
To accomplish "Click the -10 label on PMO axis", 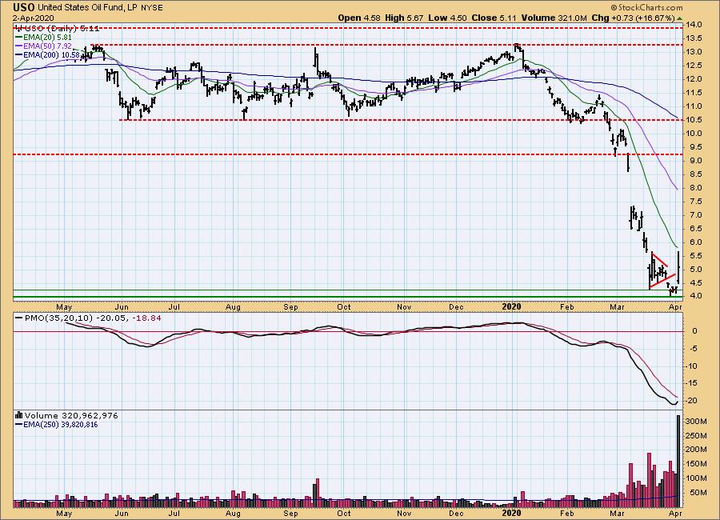I will (x=693, y=366).
